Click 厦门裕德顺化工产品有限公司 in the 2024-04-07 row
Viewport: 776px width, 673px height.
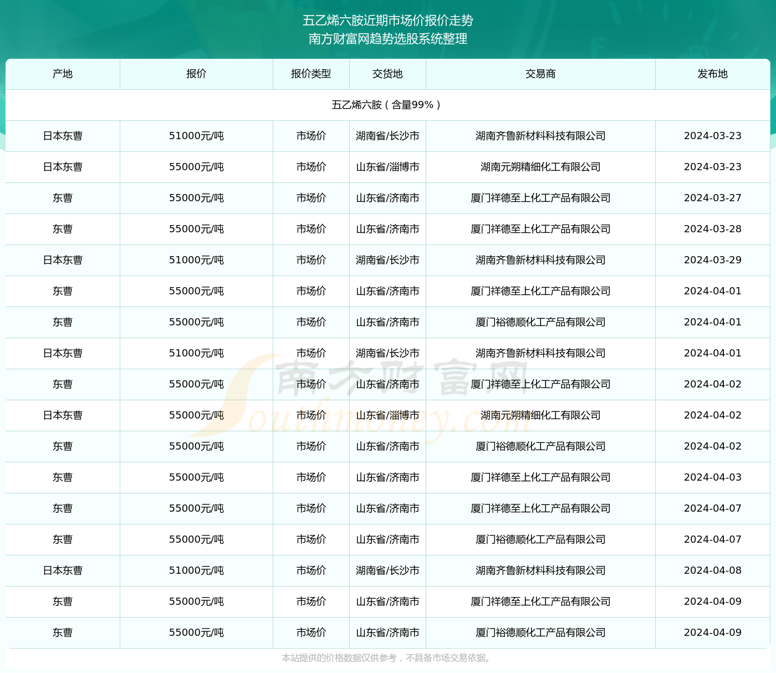pyautogui.click(x=540, y=539)
